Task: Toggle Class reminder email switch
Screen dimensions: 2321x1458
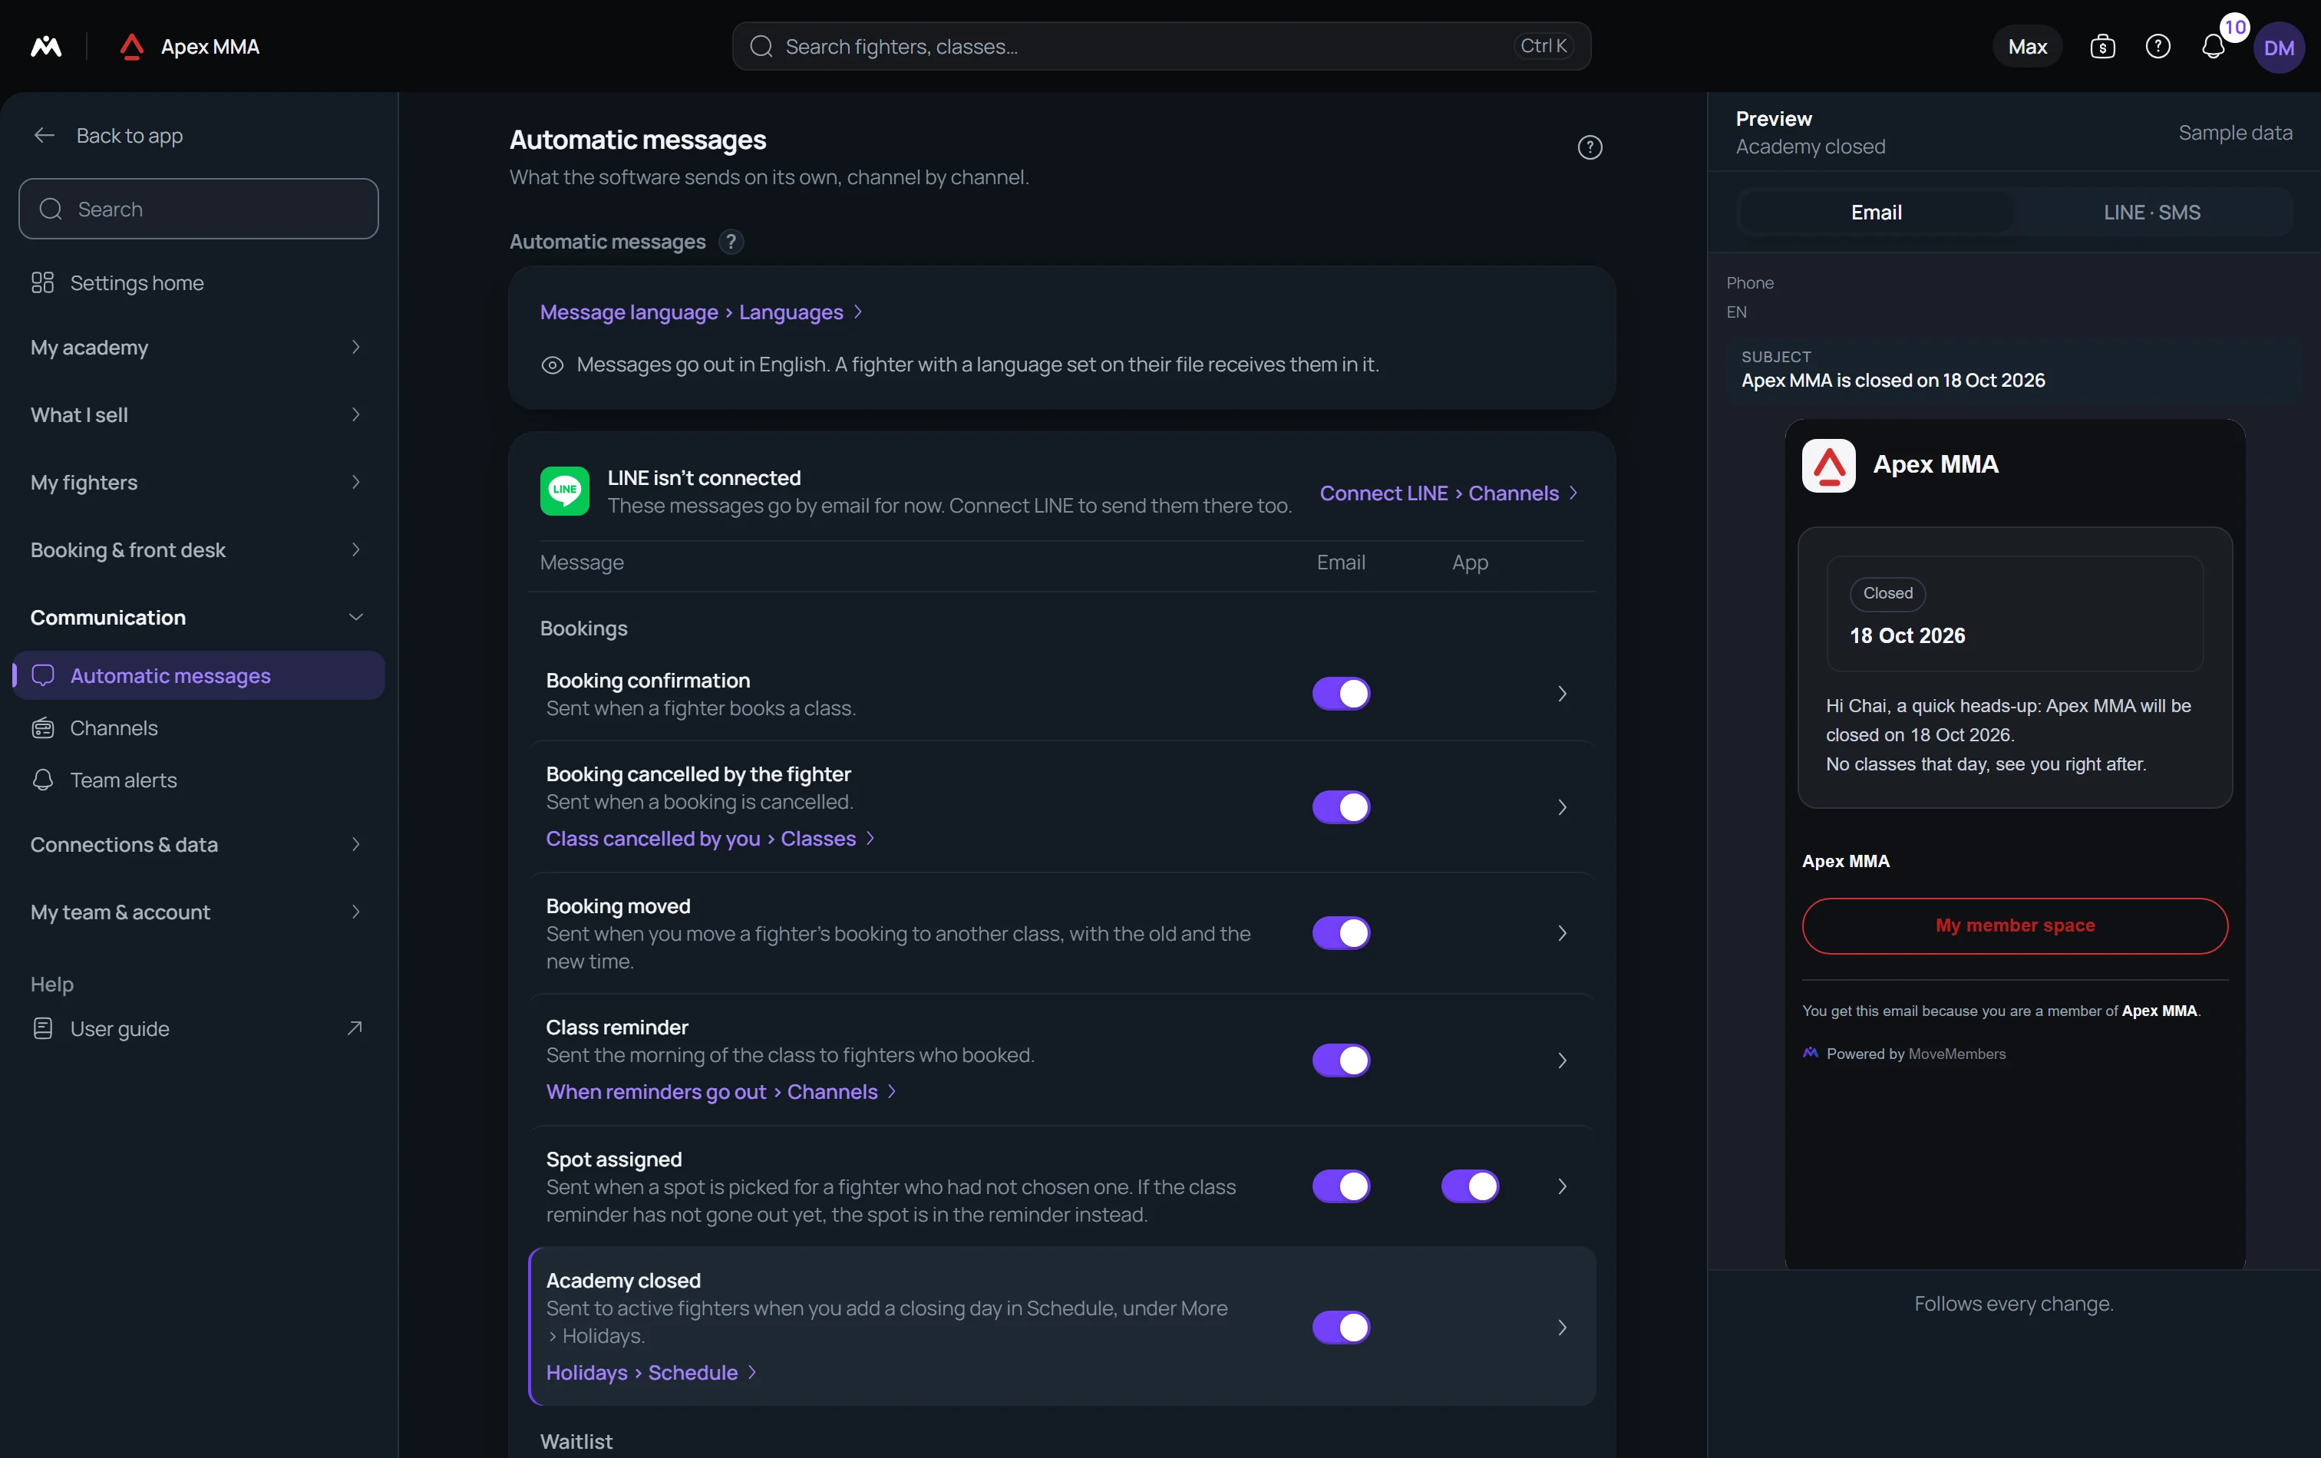Action: [x=1341, y=1060]
